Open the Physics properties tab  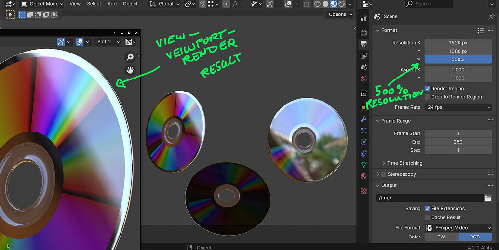[364, 142]
